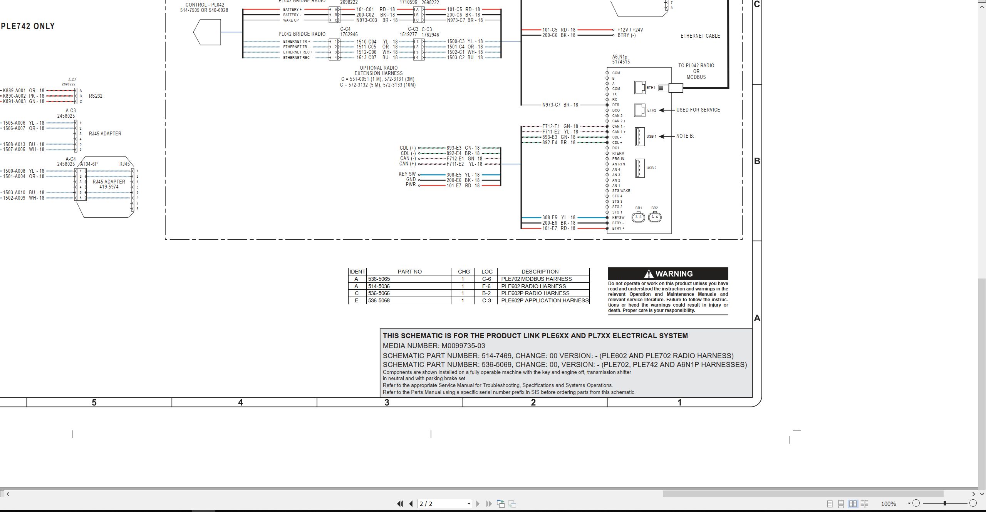Click part number 536-5065 in the table
Image resolution: width=986 pixels, height=512 pixels.
[x=379, y=279]
